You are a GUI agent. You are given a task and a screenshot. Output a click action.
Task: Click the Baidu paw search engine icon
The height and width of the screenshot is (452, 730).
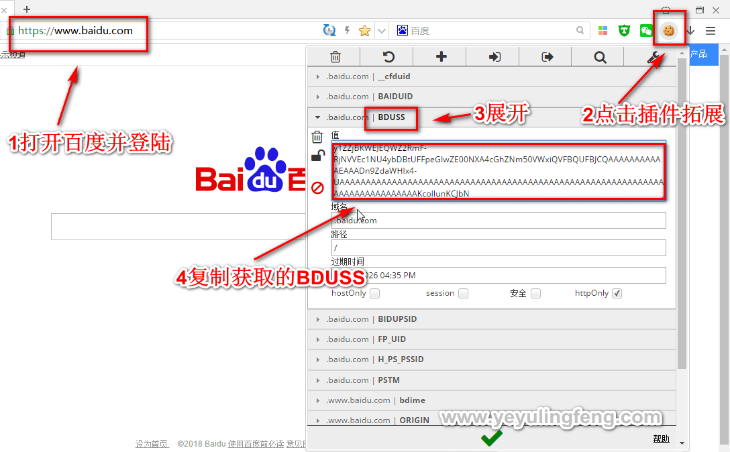click(403, 30)
